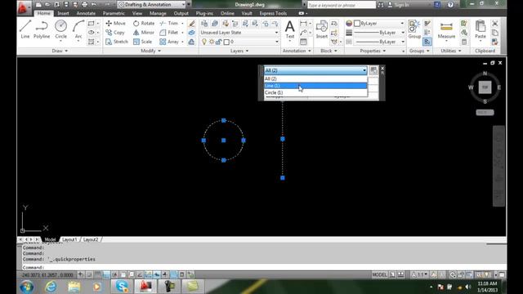Screen dimensions: 523x294
Task: Toggle Grid Display in status bar
Action: pyautogui.click(x=98, y=274)
